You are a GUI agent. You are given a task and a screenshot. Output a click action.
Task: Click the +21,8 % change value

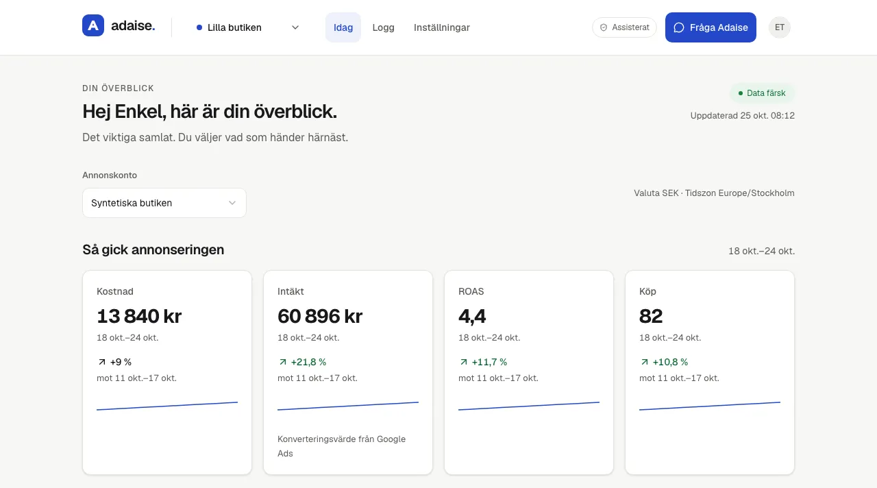point(308,362)
